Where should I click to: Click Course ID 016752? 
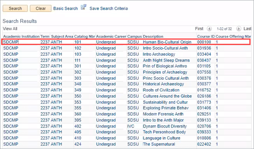coord(204,90)
